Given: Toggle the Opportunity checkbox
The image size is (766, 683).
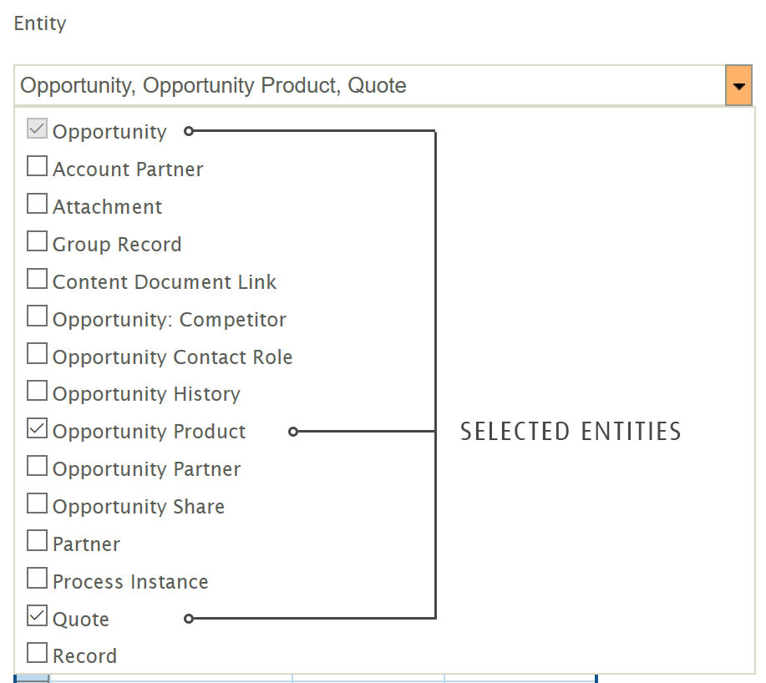Looking at the screenshot, I should 37,130.
